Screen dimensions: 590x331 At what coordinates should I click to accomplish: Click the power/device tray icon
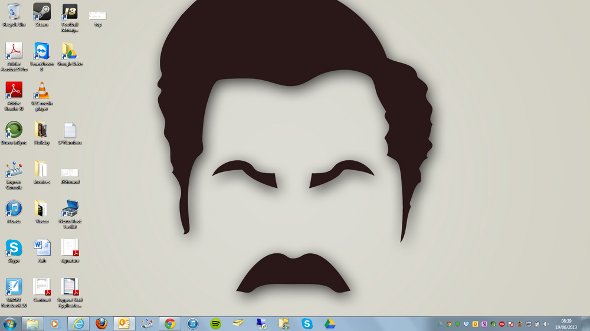click(537, 324)
